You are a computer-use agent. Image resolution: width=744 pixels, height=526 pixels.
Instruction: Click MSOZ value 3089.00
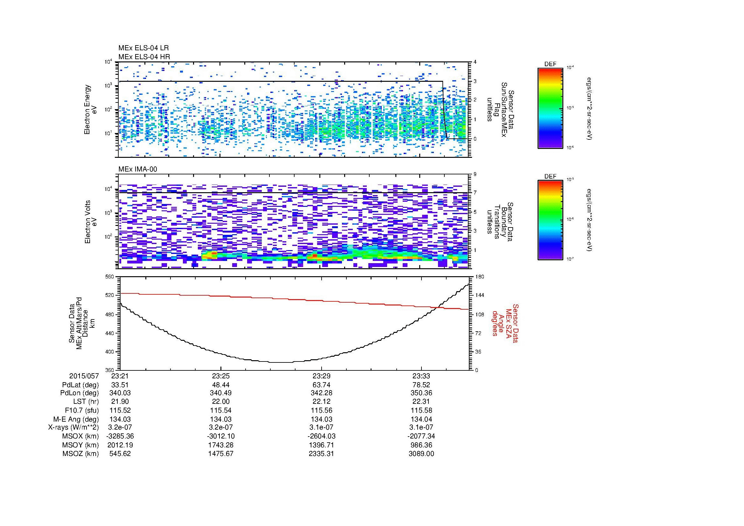[421, 454]
